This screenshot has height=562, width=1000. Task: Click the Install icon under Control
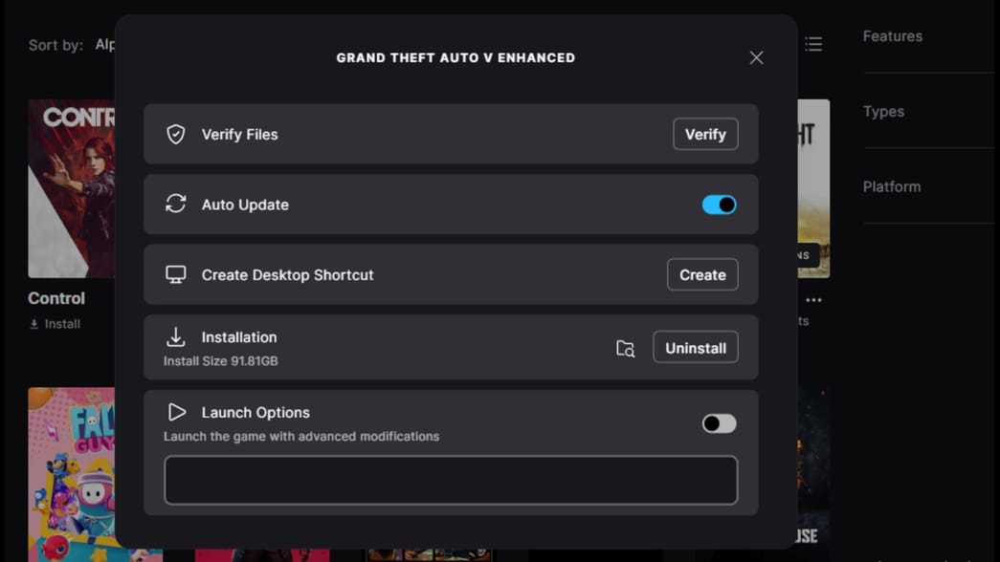point(33,323)
